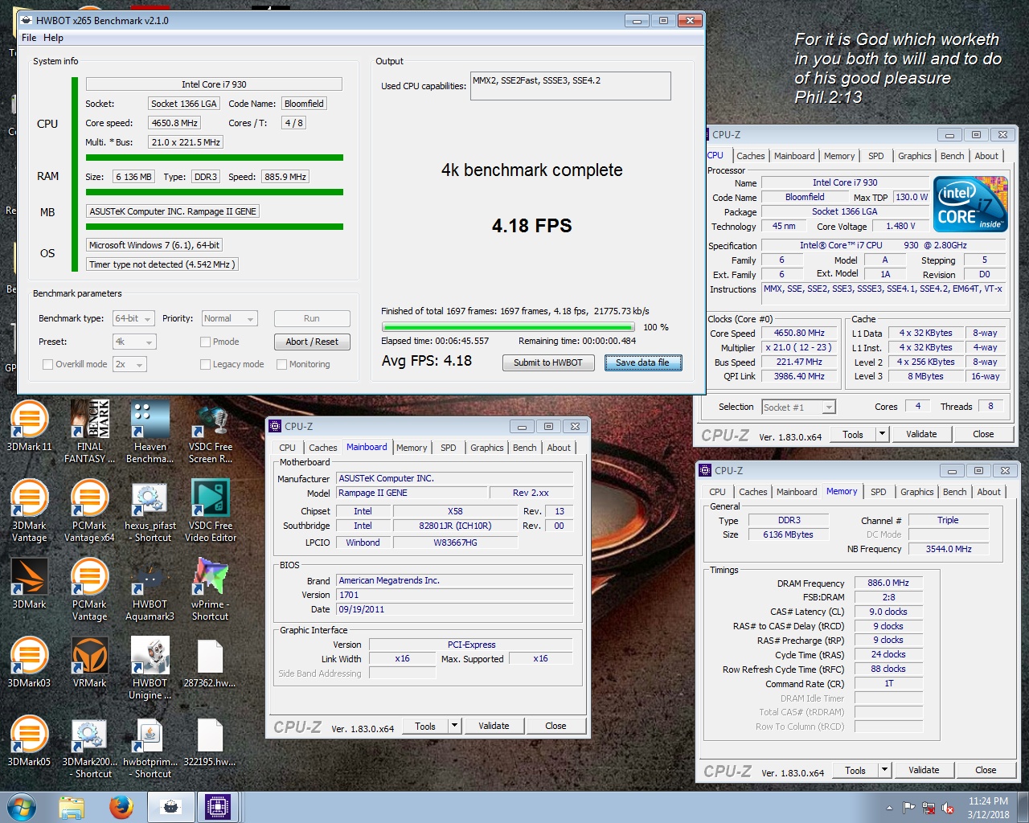
Task: Launch the 3DMark03 icon
Action: tap(29, 662)
